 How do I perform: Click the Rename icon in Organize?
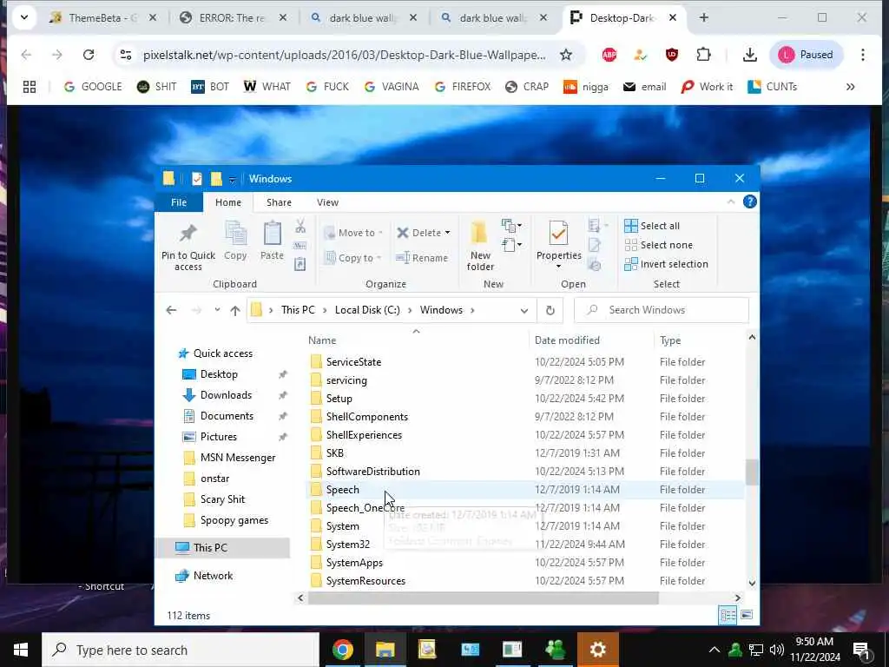(x=403, y=257)
